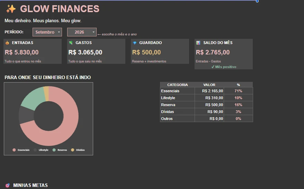Viewport: 304px width, 189px height.
Task: Click the Dívidas legend color dot
Action: (x=72, y=150)
